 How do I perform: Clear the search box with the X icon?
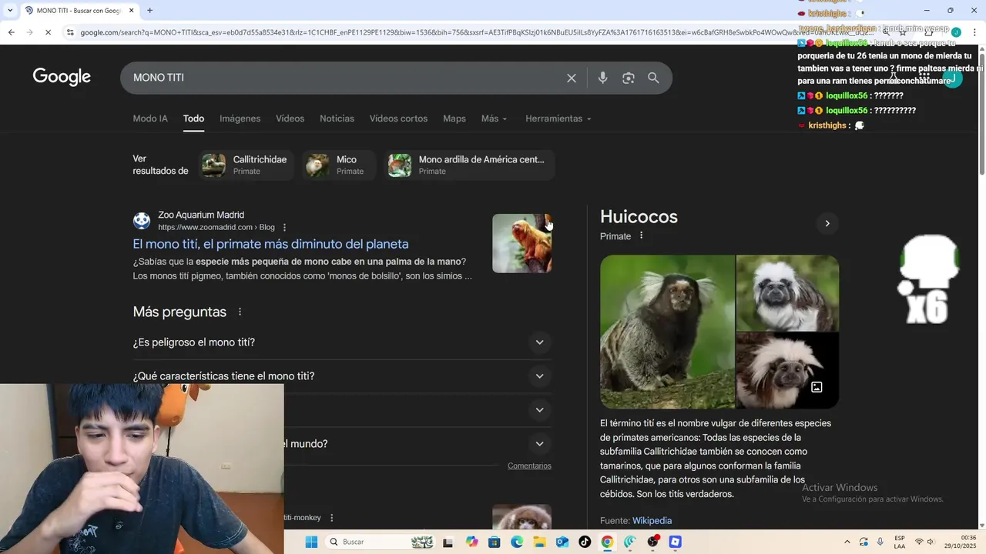coord(572,78)
